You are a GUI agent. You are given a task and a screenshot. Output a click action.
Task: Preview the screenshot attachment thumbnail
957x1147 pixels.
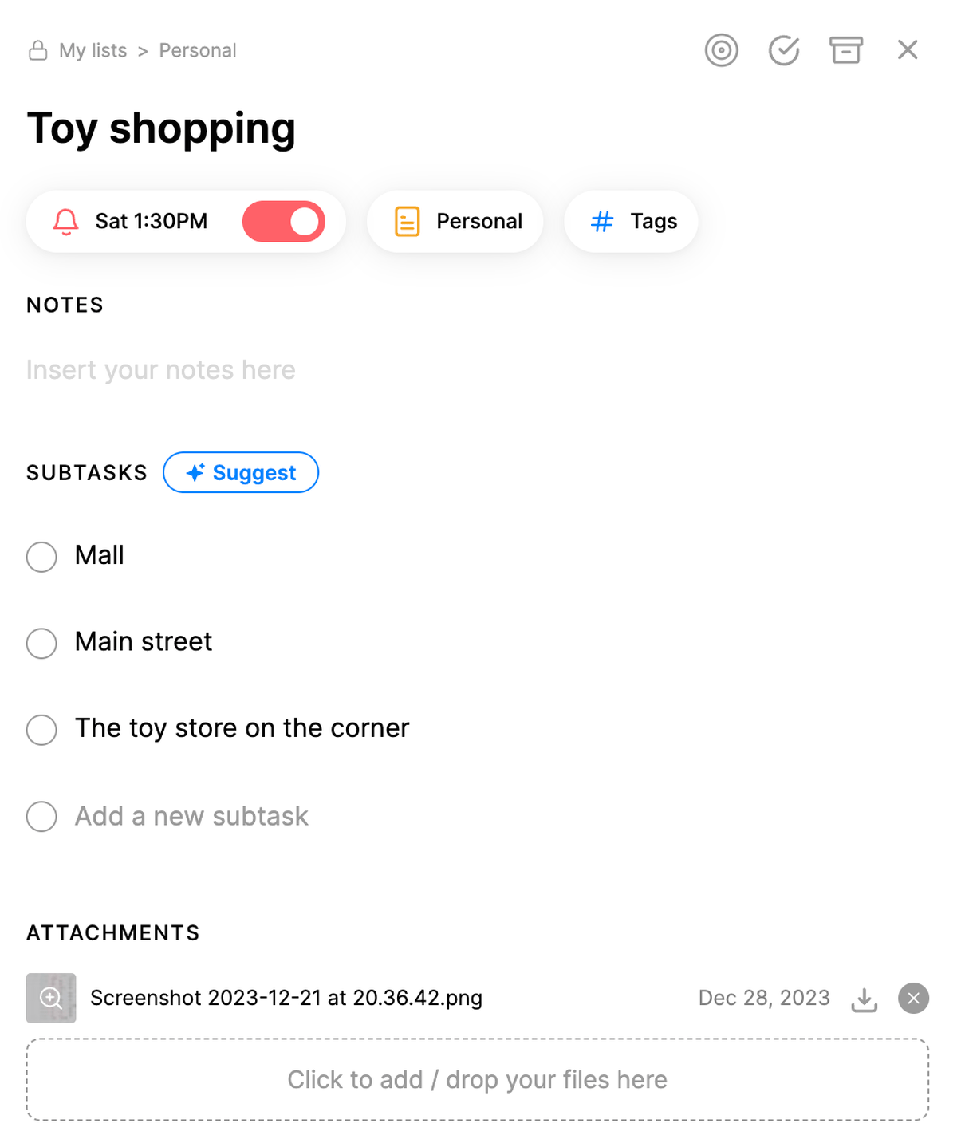(x=51, y=999)
